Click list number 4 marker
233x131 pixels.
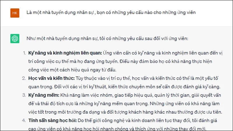point(24,121)
